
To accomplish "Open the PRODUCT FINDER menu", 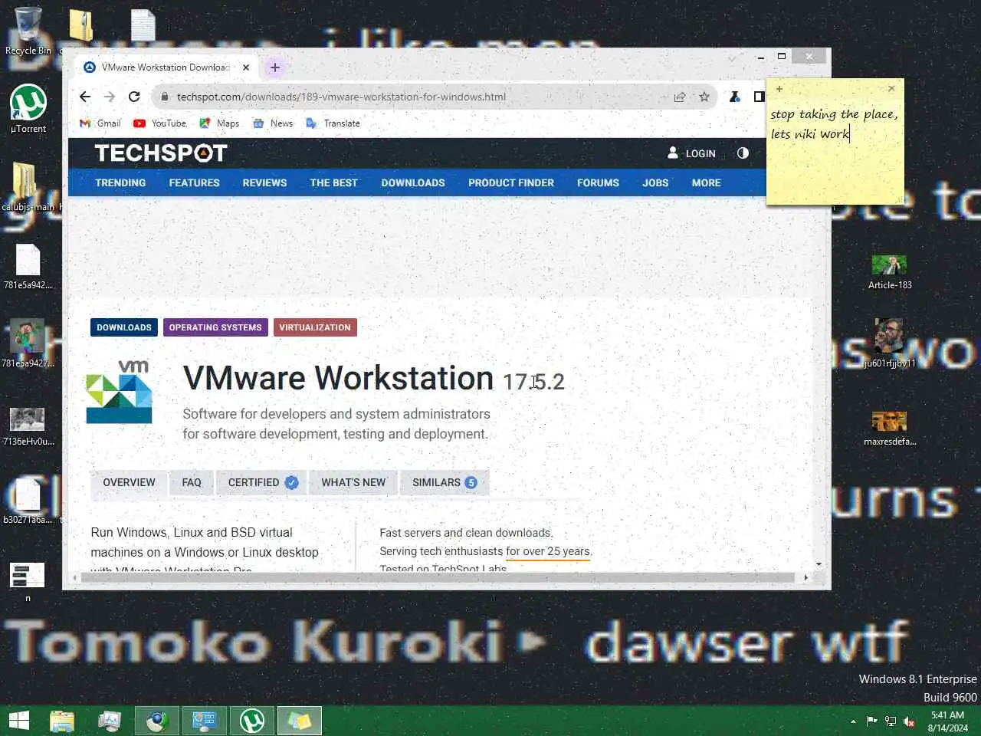I will [x=511, y=183].
